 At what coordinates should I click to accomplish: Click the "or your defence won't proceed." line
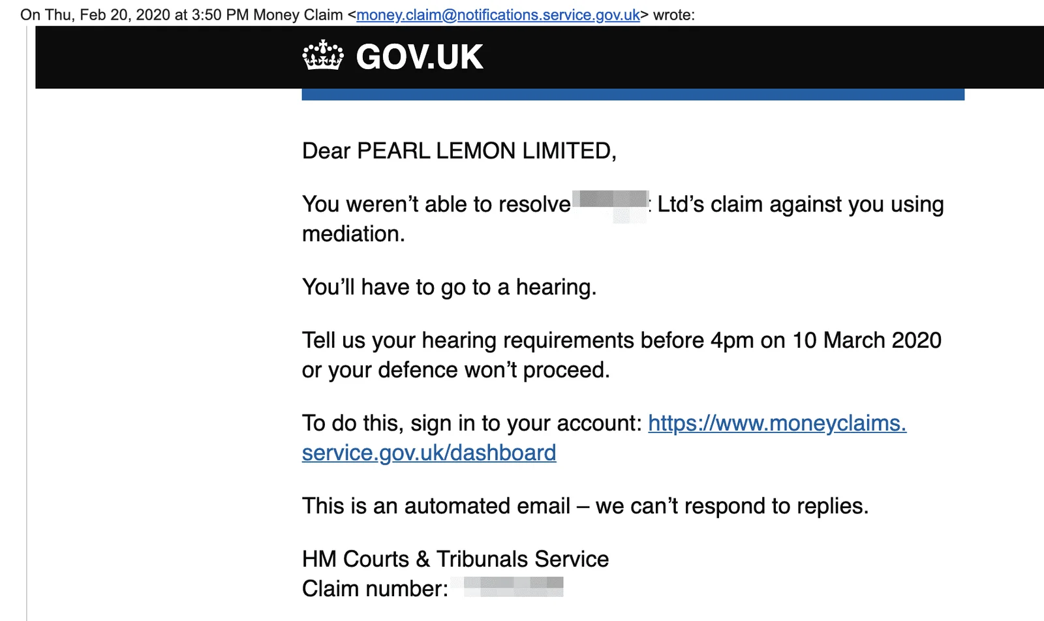click(x=456, y=371)
